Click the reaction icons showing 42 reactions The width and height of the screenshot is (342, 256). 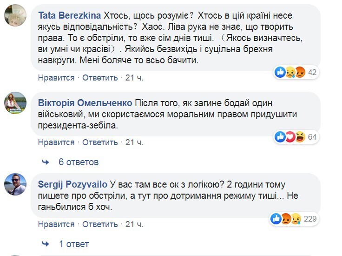point(290,72)
